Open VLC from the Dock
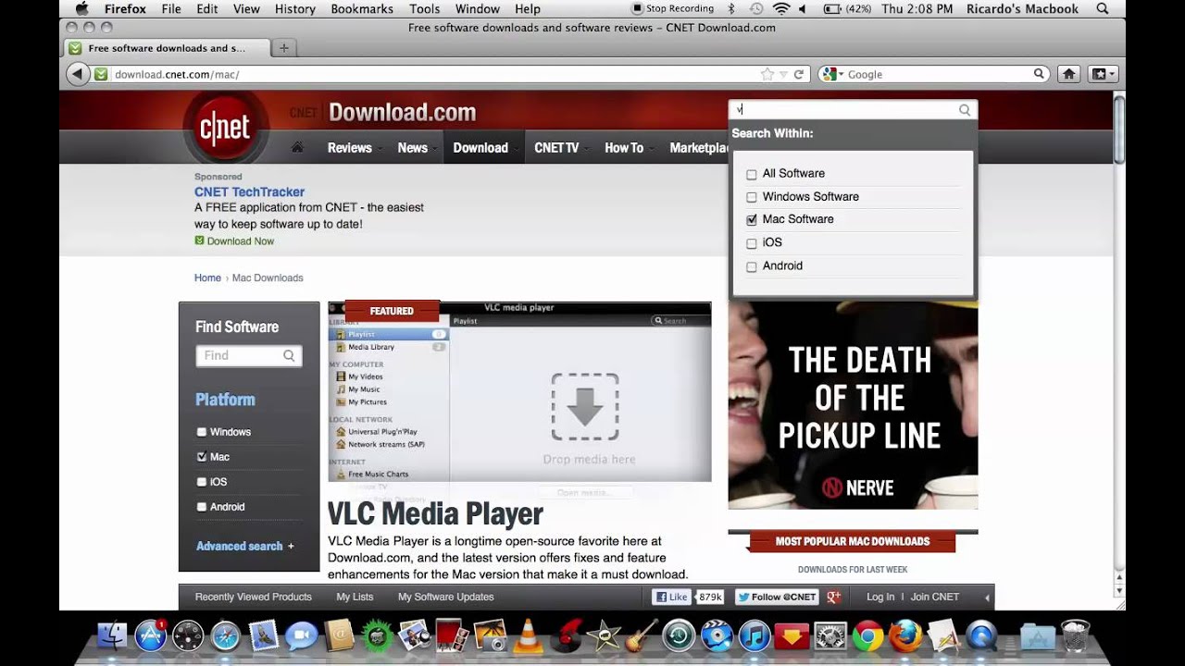 [528, 635]
